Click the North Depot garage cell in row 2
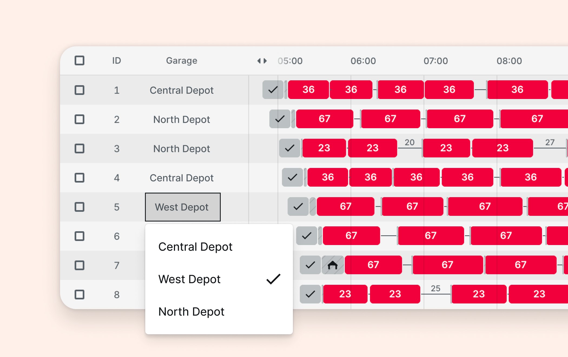 click(181, 120)
